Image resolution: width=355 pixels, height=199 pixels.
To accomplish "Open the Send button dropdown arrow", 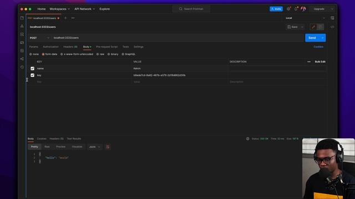I will [x=322, y=38].
